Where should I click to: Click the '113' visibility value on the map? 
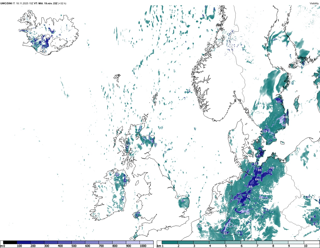(237, 233)
